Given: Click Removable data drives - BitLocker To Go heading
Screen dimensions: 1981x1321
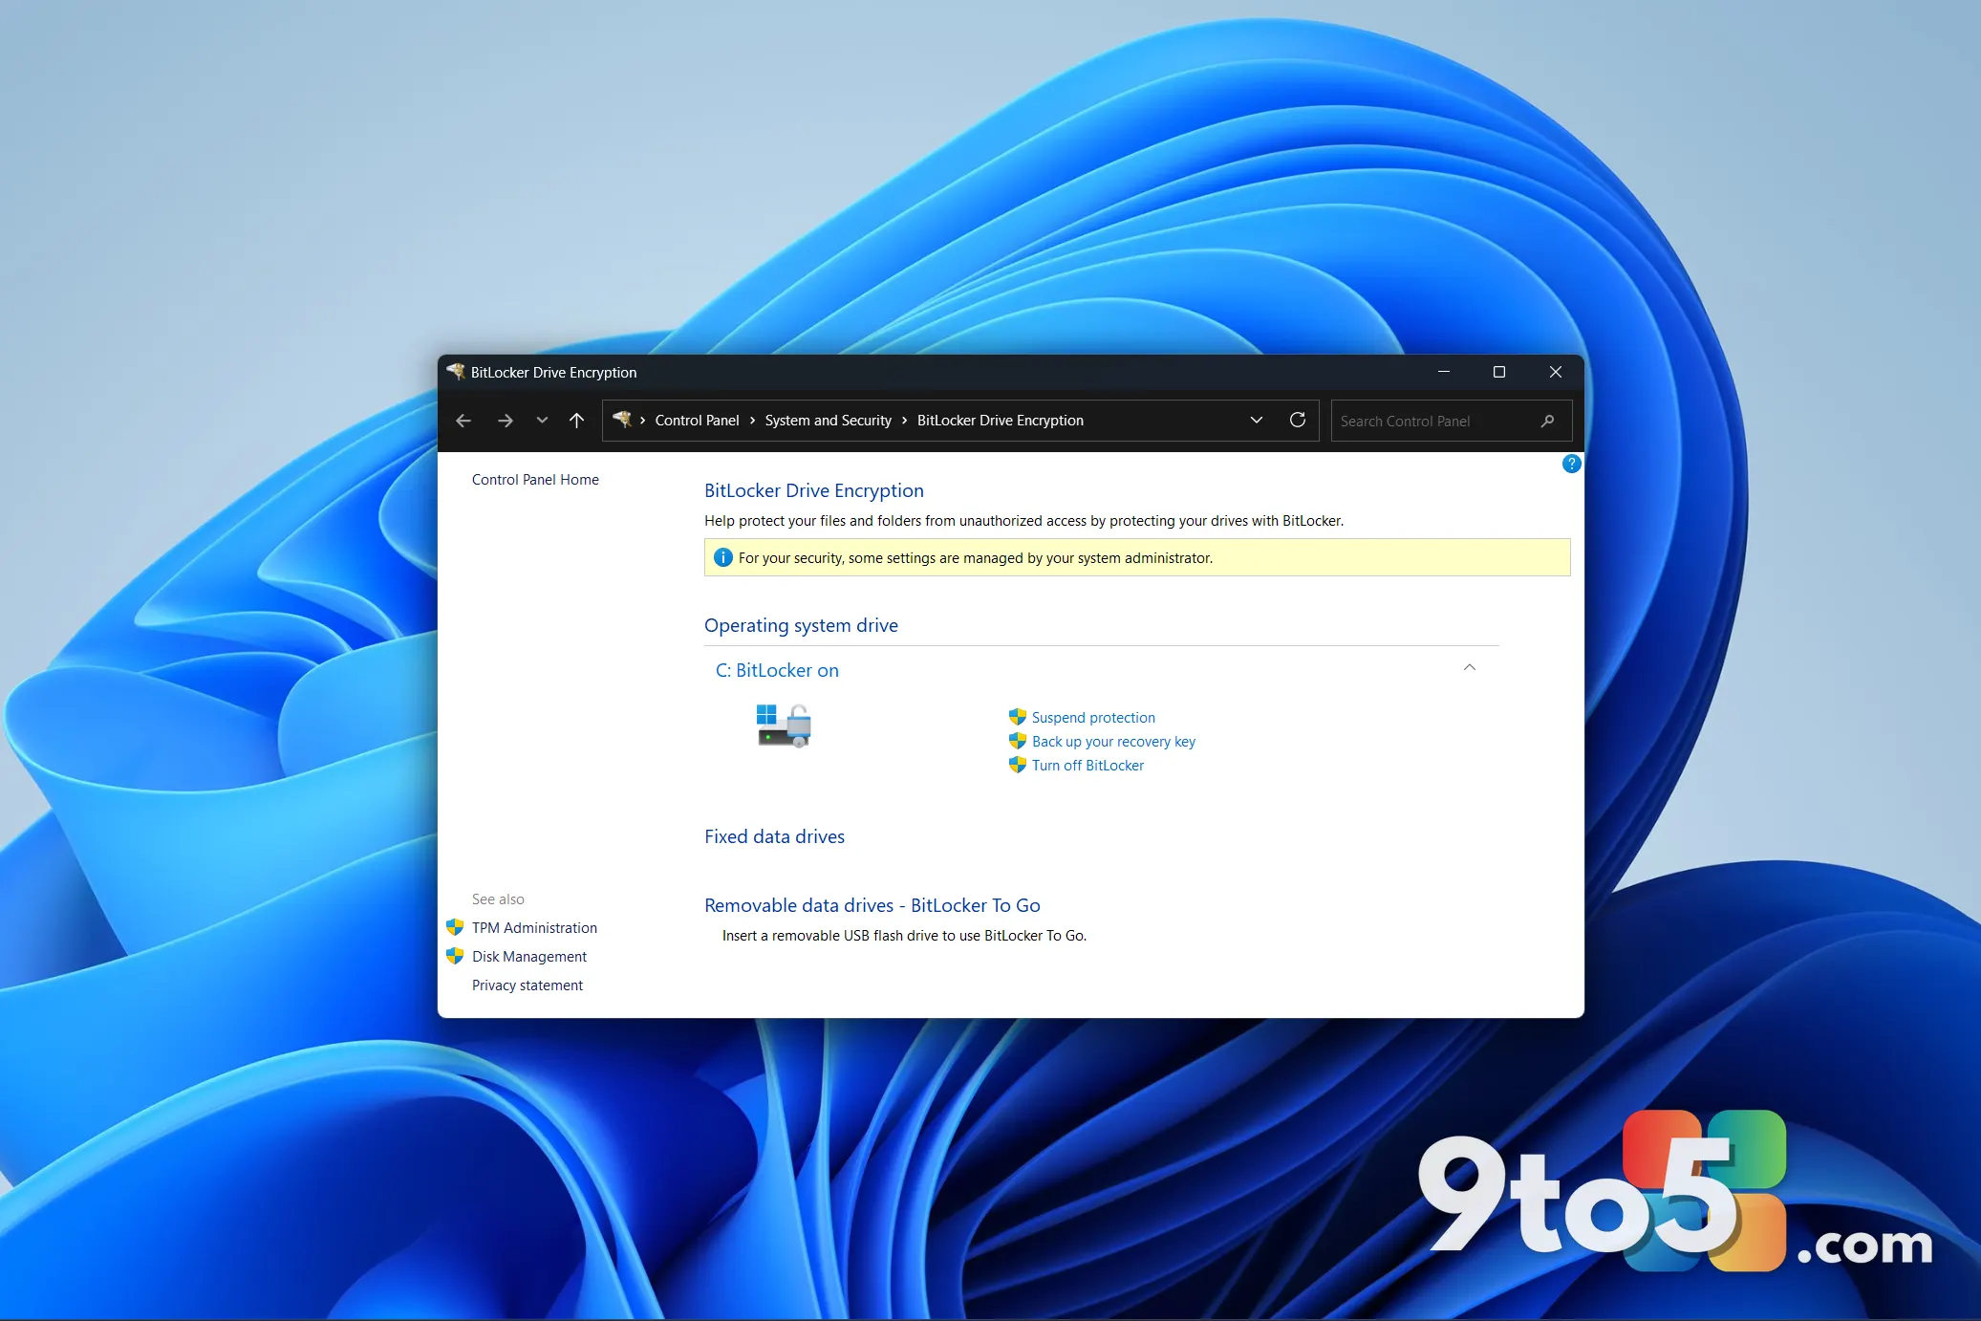Looking at the screenshot, I should tap(872, 905).
